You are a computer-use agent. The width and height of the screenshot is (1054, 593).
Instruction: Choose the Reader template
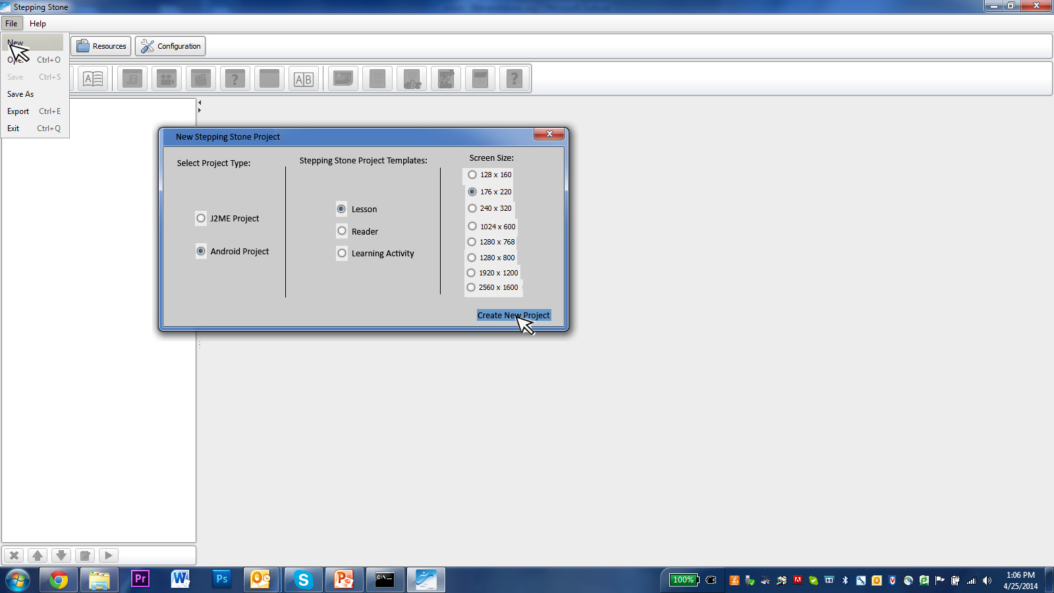coord(342,231)
